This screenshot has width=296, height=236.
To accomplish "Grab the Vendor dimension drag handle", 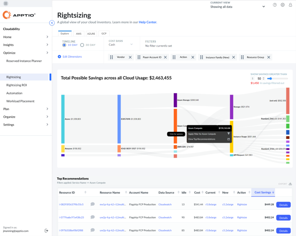I will click(112, 57).
